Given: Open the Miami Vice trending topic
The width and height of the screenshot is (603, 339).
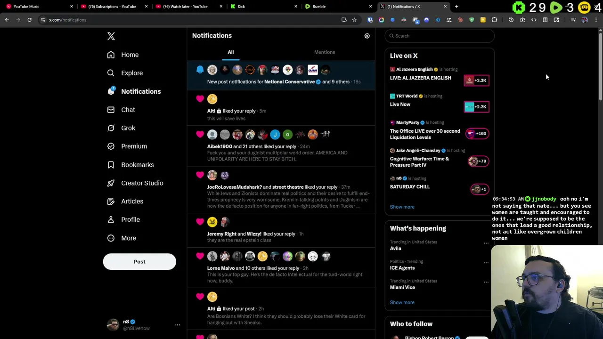Looking at the screenshot, I should (x=403, y=287).
